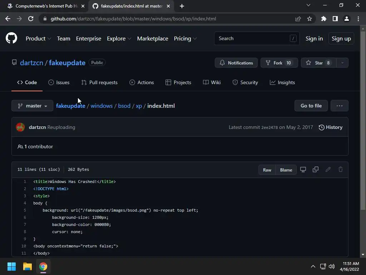Open the master branch selector

click(32, 106)
